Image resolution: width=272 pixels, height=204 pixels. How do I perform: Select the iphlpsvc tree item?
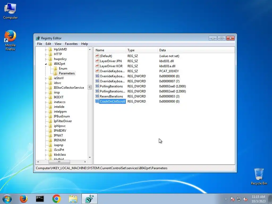point(60,126)
